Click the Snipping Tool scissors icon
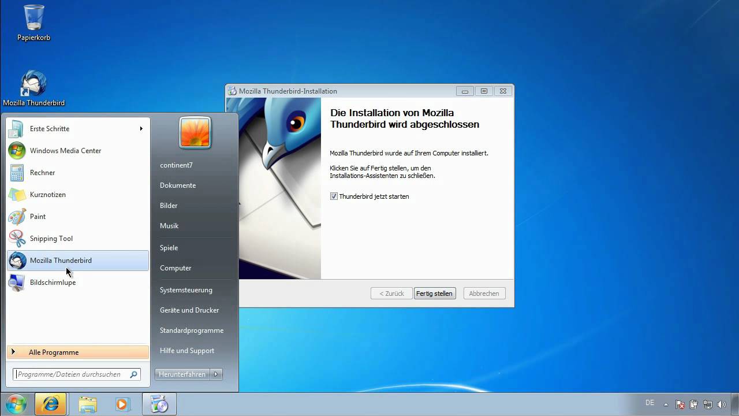 17,239
